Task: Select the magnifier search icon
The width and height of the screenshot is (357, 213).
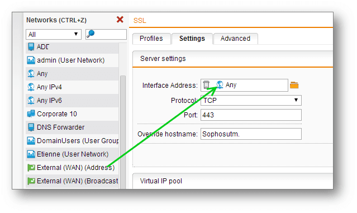Action: (x=91, y=34)
